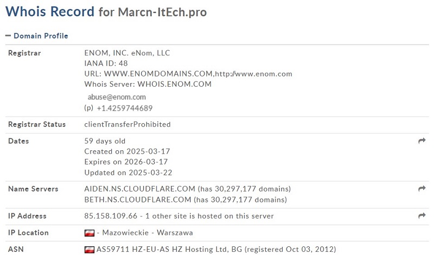Click the IP address 85.158.109.66
434x255 pixels.
point(111,216)
